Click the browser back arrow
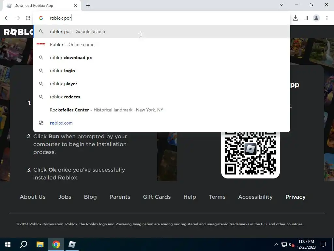 point(7,18)
